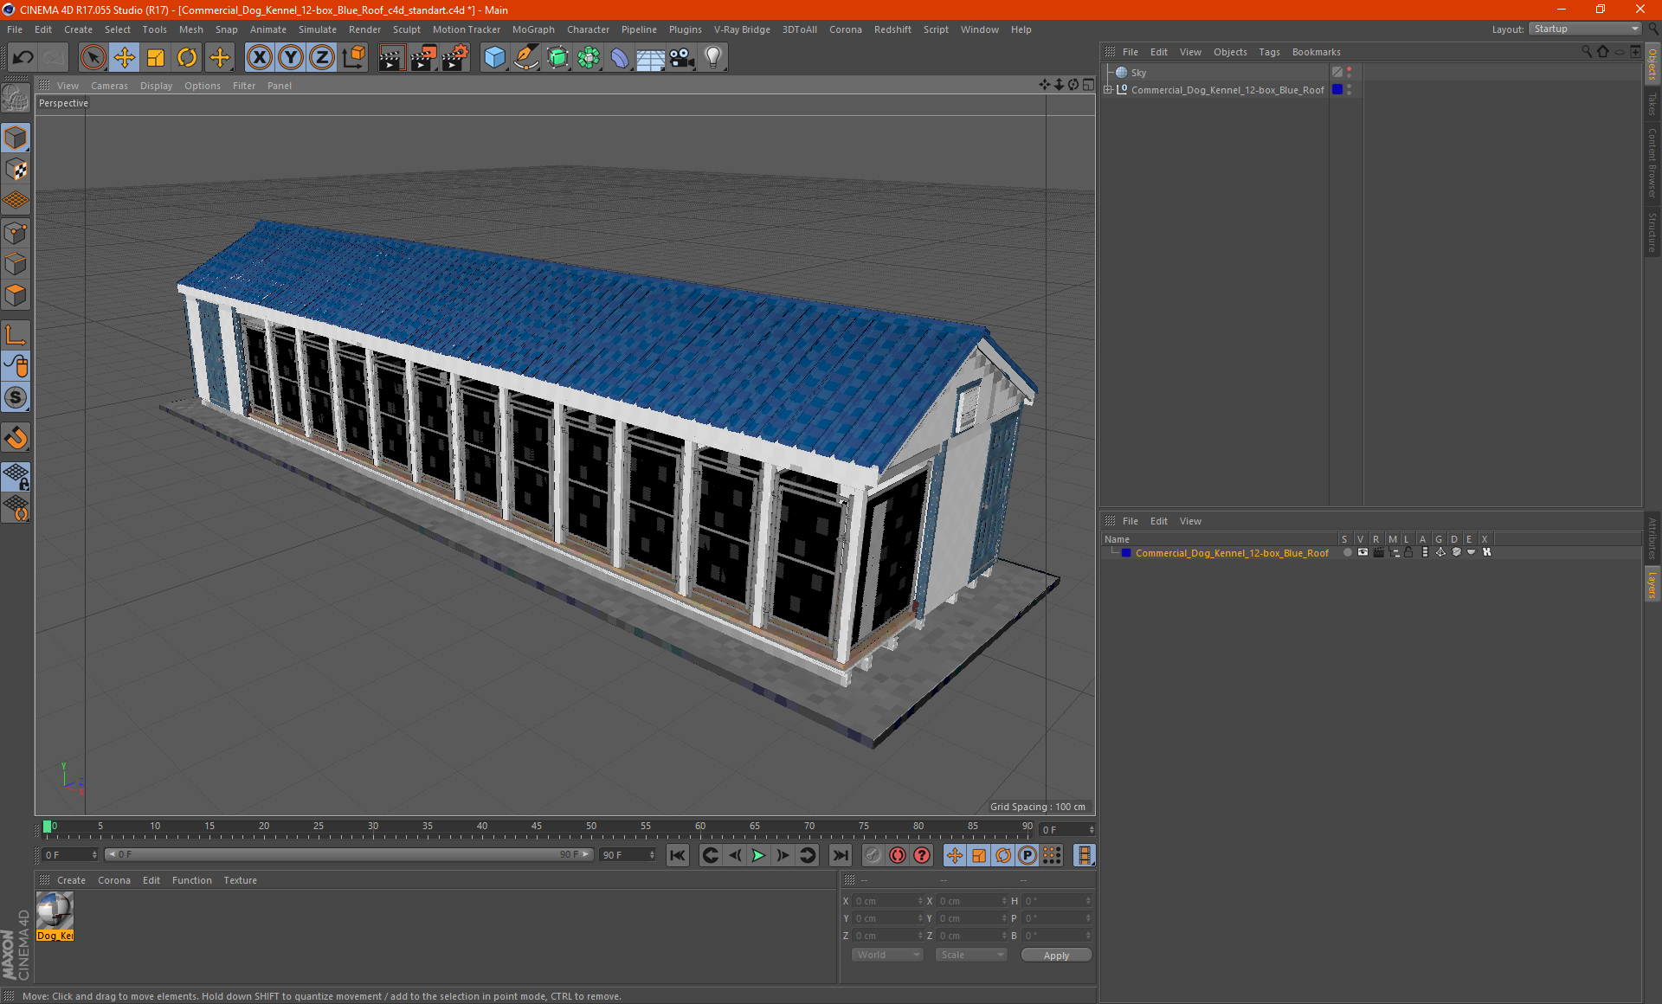Viewport: 1662px width, 1004px height.
Task: Toggle the Z-axis lock
Action: coord(322,58)
